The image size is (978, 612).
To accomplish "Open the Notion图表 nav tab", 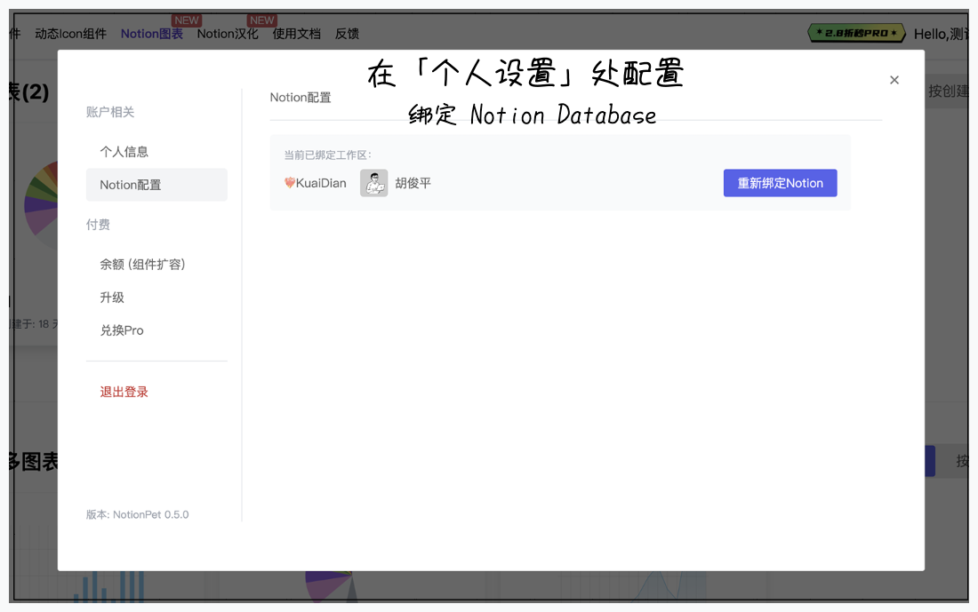I will [151, 34].
